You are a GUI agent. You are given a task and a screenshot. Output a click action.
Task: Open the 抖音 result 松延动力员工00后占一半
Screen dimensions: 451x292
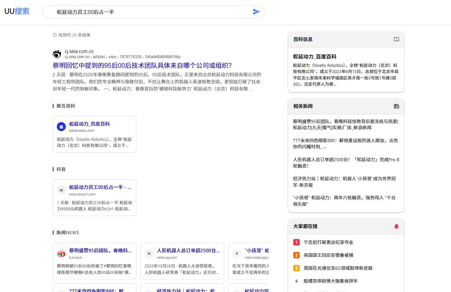(x=100, y=187)
